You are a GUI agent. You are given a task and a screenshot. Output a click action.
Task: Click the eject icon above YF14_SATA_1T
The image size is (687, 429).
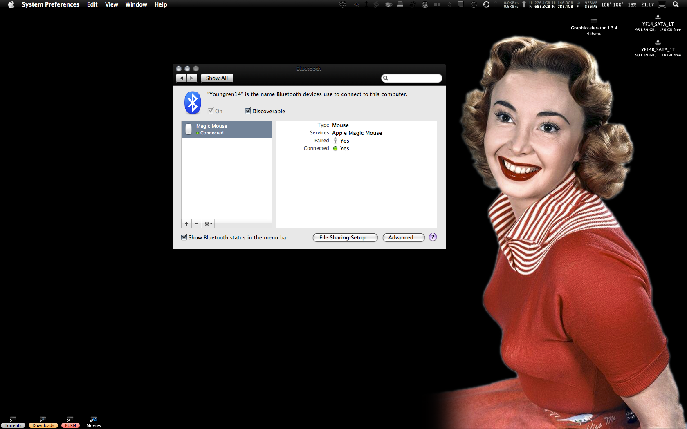tap(658, 16)
